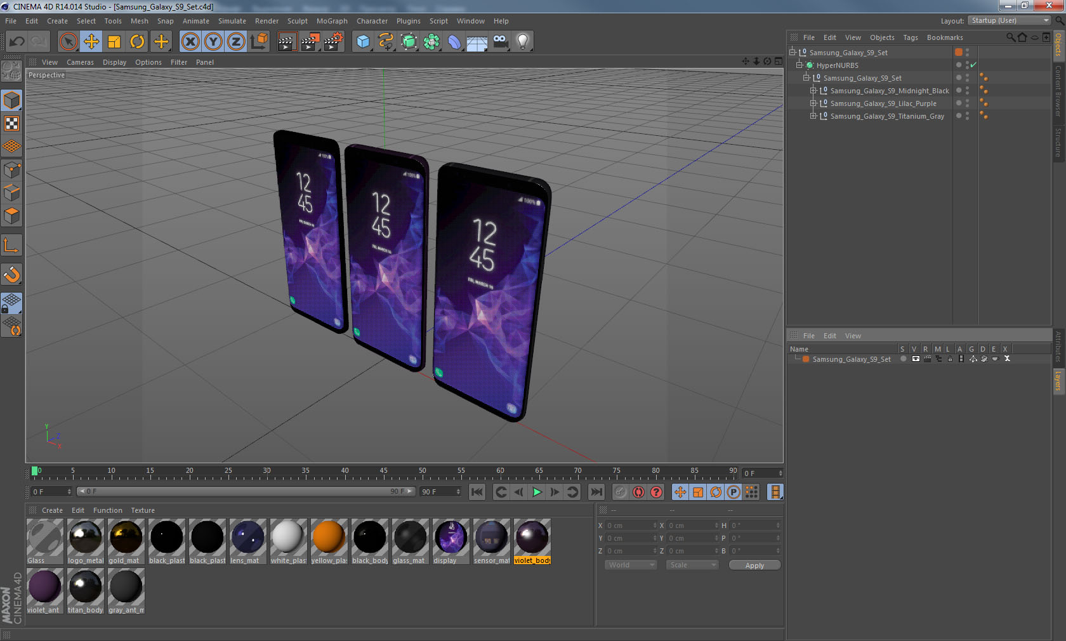Open material manager Texture menu
The image size is (1066, 641).
point(143,510)
